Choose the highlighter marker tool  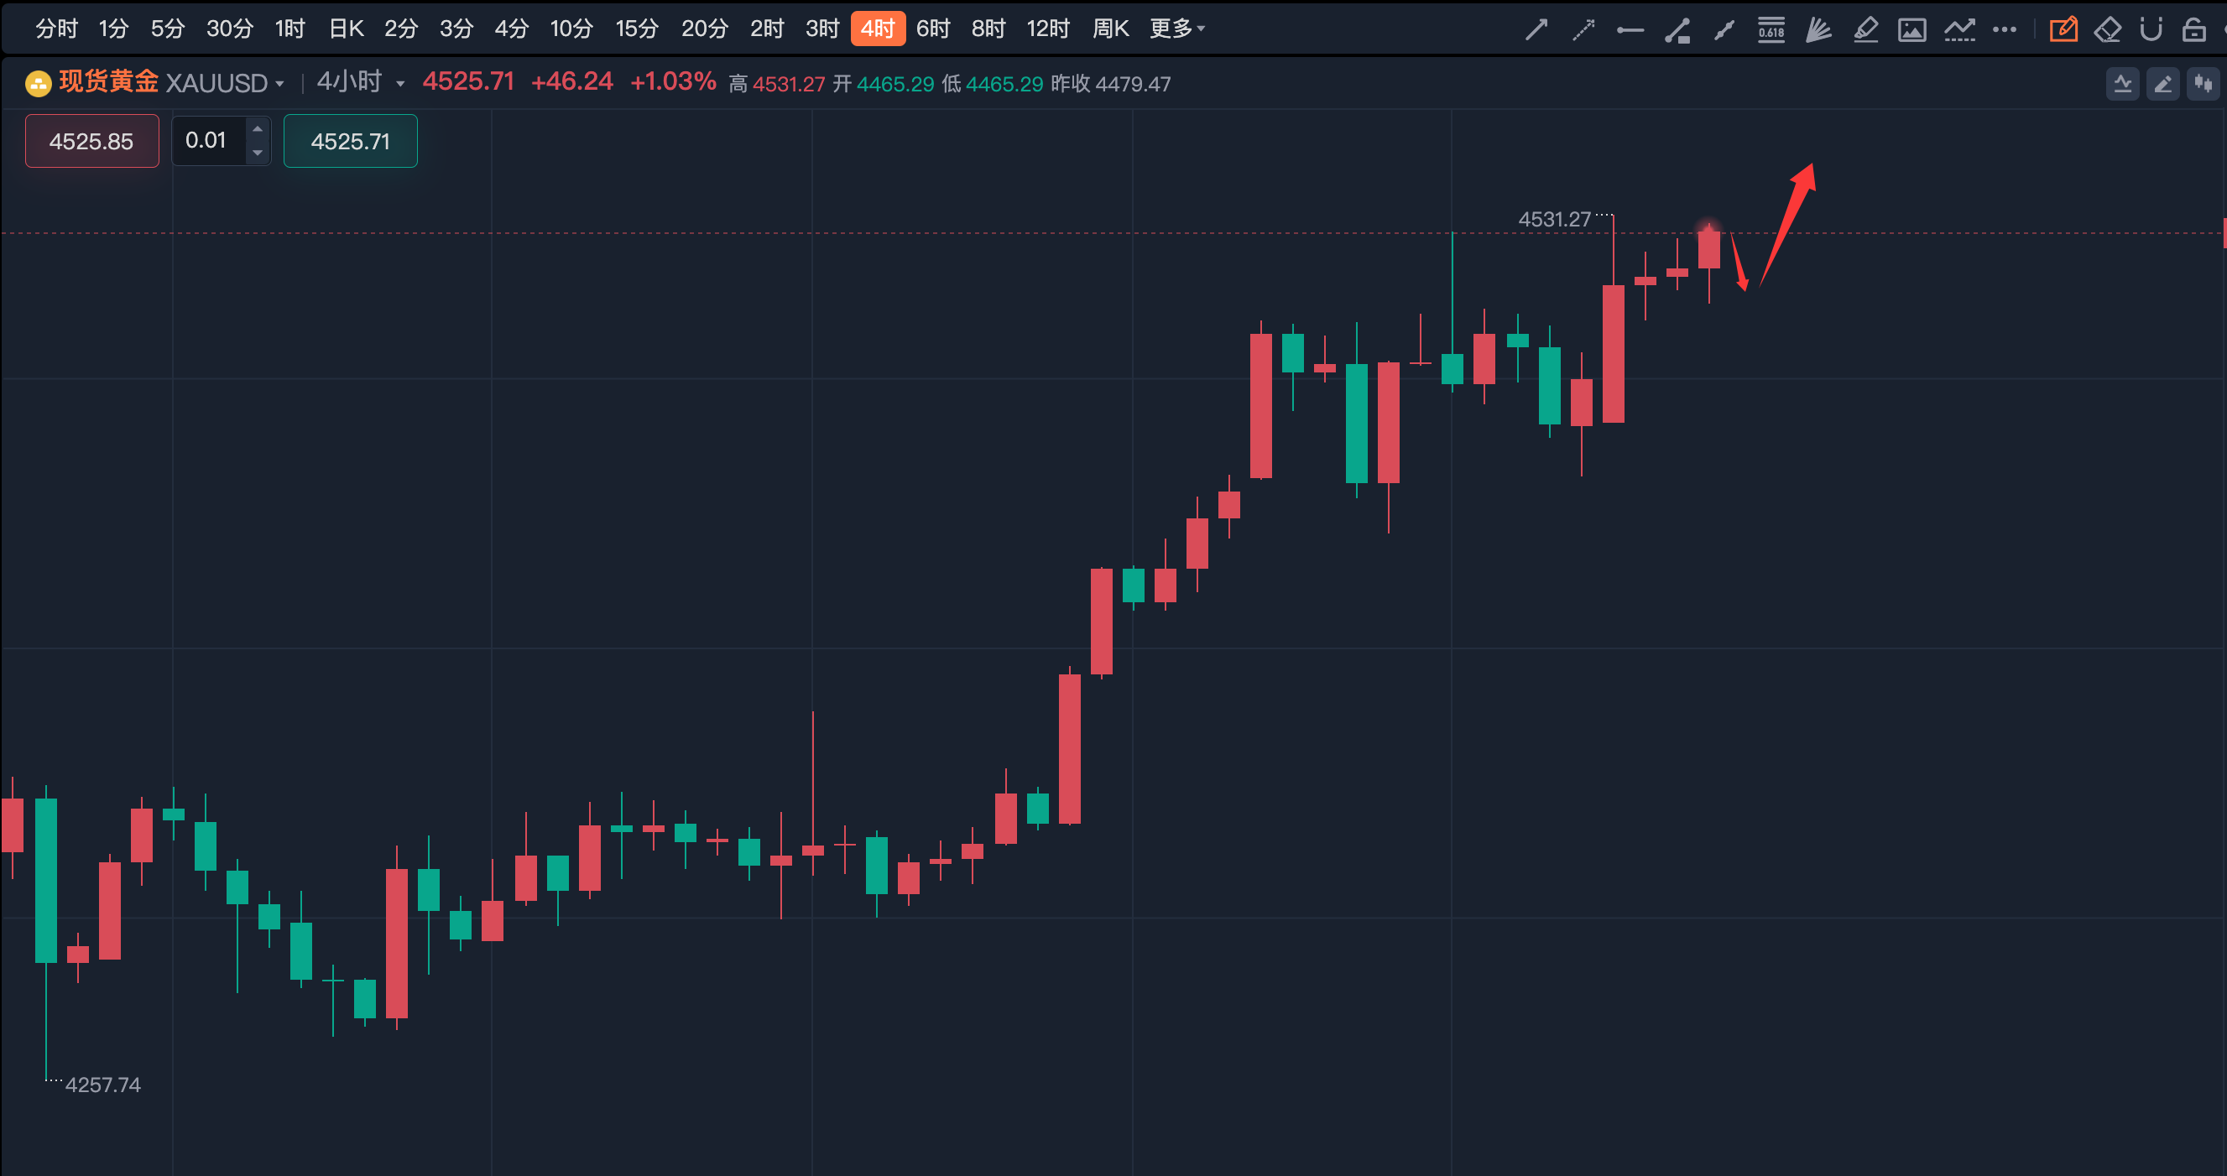point(1865,30)
